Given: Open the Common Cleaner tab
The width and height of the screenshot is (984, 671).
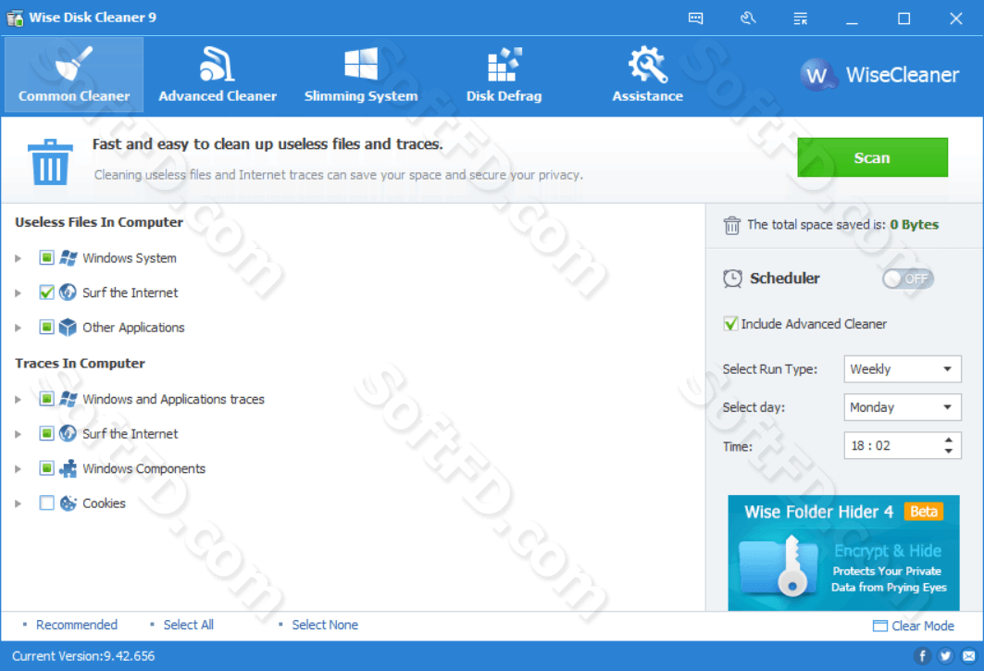Looking at the screenshot, I should coord(74,74).
